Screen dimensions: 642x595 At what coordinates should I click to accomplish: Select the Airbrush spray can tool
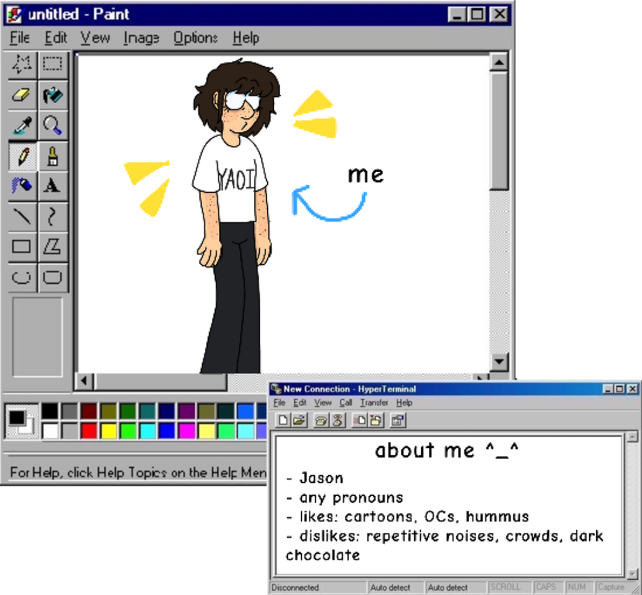pyautogui.click(x=22, y=185)
